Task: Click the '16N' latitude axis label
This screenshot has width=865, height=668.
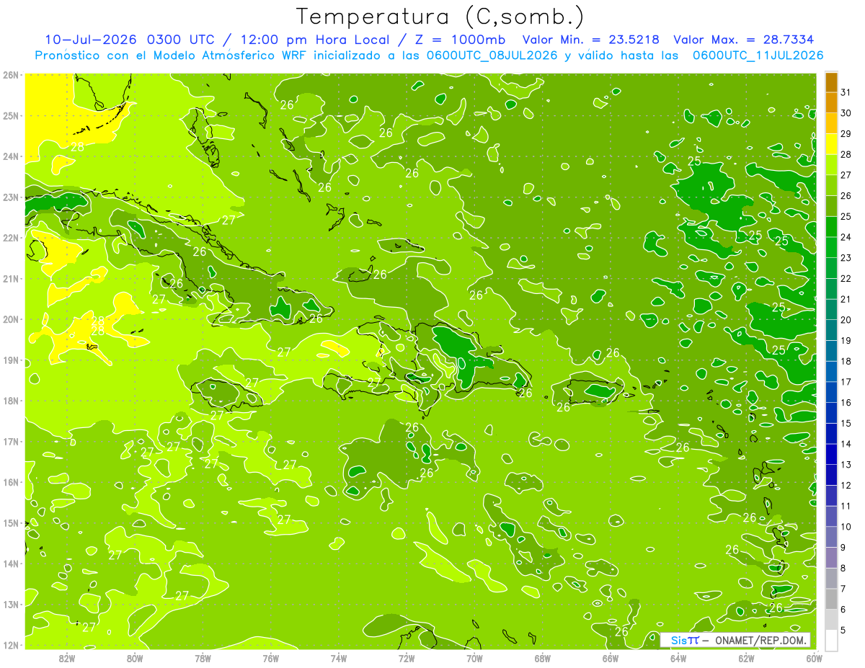Action: coord(10,482)
